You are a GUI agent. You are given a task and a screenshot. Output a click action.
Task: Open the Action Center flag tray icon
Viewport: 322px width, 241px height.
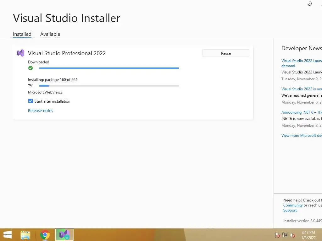click(277, 235)
